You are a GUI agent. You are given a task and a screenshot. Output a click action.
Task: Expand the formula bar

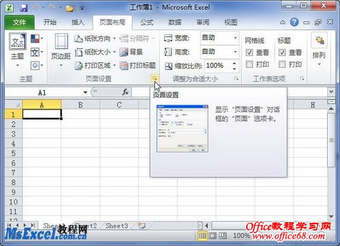(x=331, y=92)
